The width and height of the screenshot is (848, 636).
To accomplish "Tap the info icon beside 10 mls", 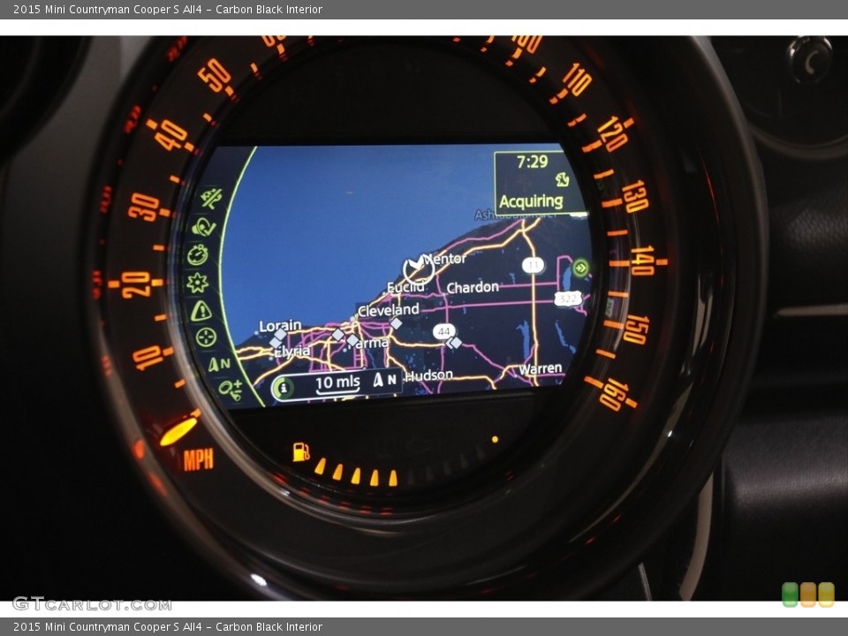I will click(x=283, y=387).
